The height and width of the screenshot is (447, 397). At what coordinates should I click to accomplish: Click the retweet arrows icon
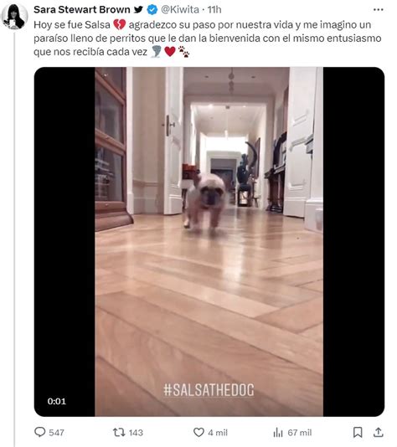point(119,432)
